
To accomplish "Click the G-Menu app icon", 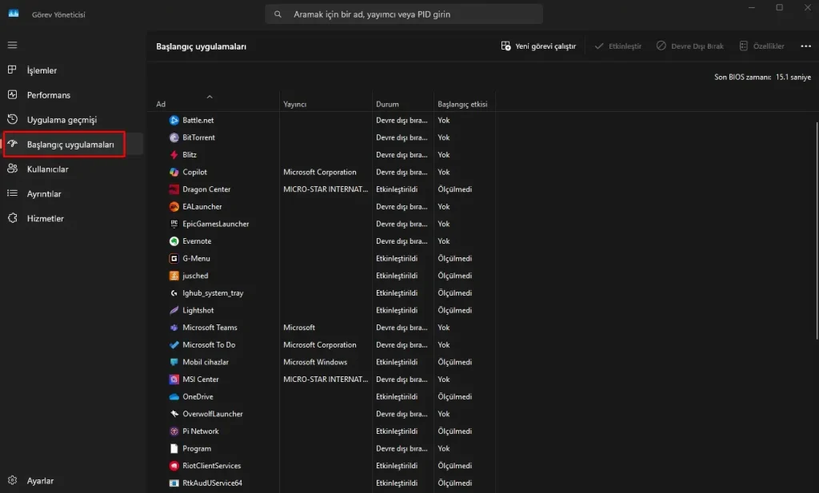I will (x=174, y=258).
